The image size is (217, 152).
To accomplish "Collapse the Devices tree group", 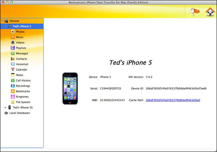I will (2, 21).
